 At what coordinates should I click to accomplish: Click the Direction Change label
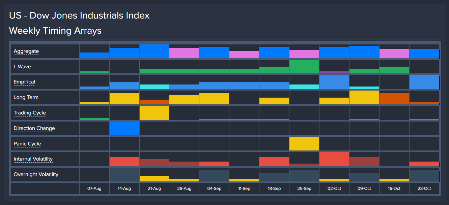coord(34,128)
